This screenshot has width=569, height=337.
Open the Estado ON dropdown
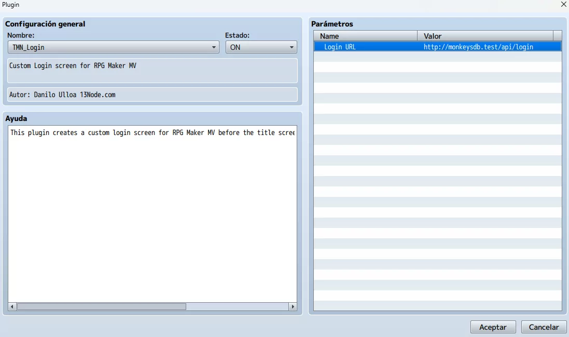[x=261, y=47]
